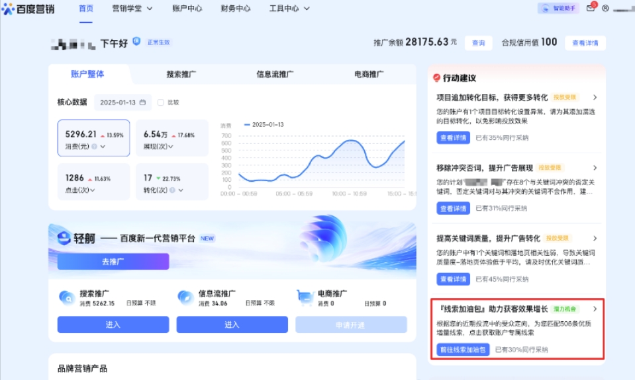Switch to the 电商推广 tab
635x380 pixels.
pos(369,74)
